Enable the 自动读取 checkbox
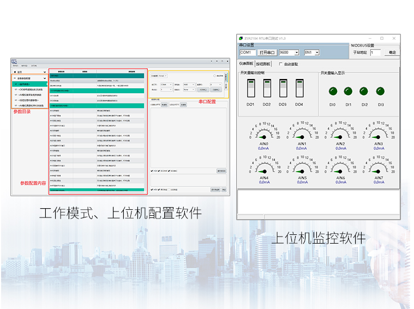The width and height of the screenshot is (414, 309). (x=280, y=64)
